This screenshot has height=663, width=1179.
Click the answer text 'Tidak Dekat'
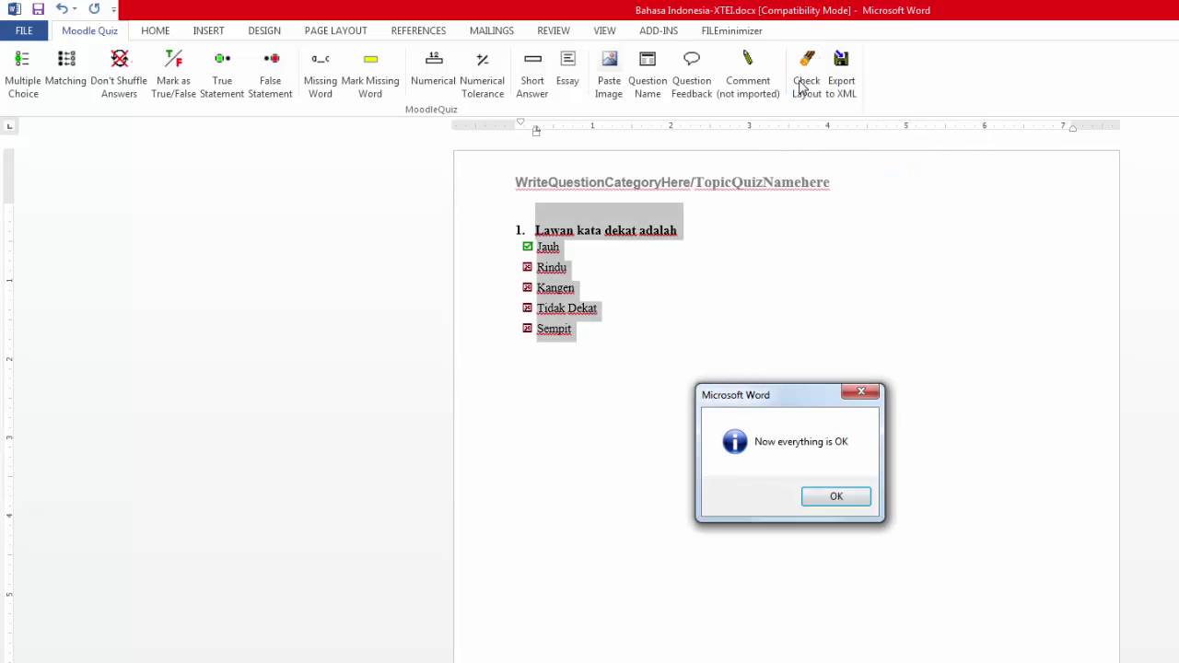(x=566, y=308)
